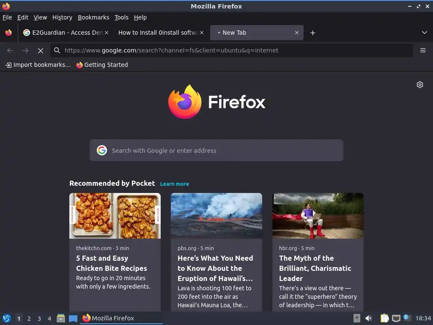The image size is (433, 325).
Task: Open the chicken bites article thumbnail
Action: 115,215
